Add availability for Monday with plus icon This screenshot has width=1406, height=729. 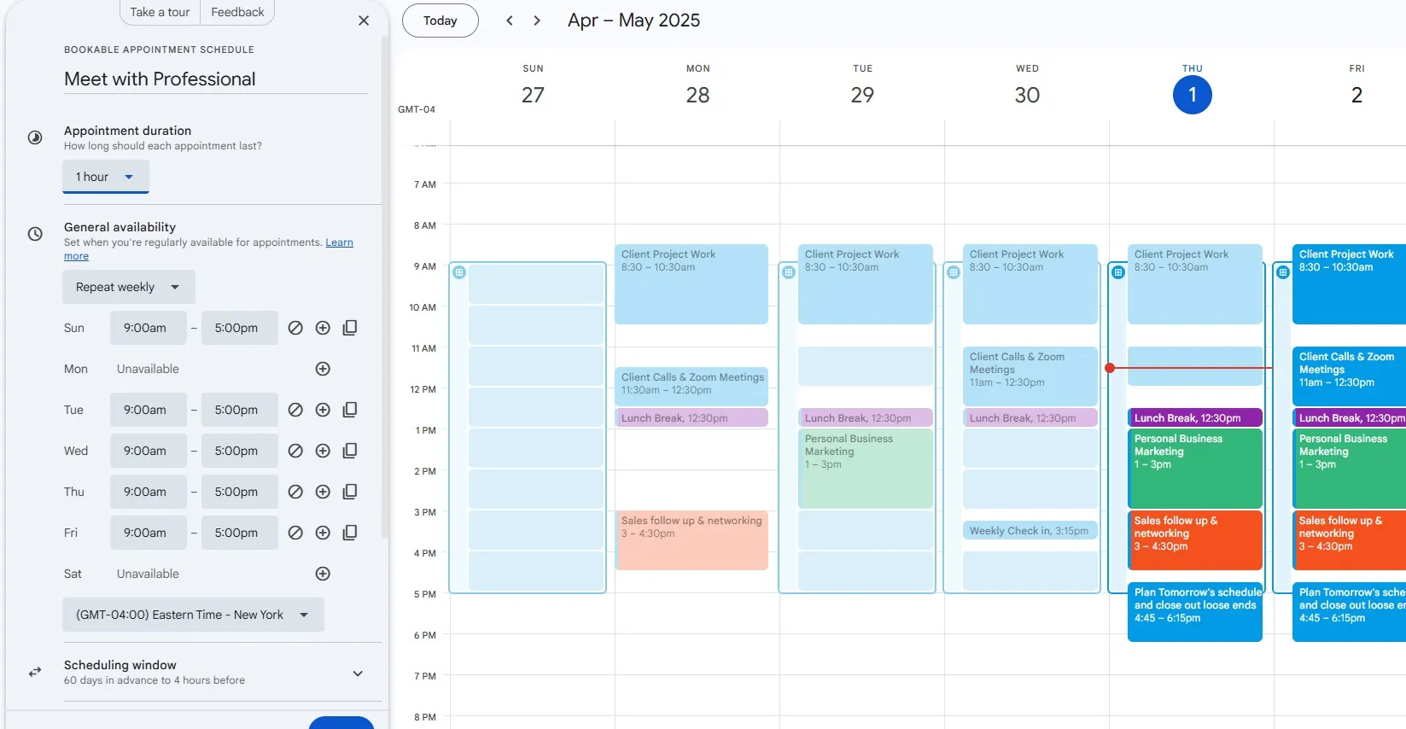point(323,369)
